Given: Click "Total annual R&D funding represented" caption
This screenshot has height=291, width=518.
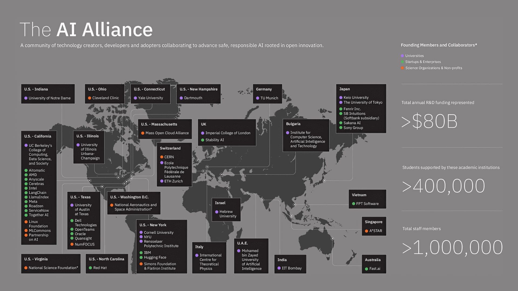Looking at the screenshot, I should (438, 103).
